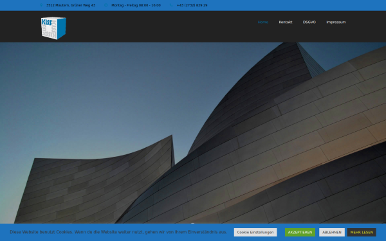Screen dimensions: 386x241
Task: Click empty area of the dark navigation header
Action: click(x=160, y=26)
